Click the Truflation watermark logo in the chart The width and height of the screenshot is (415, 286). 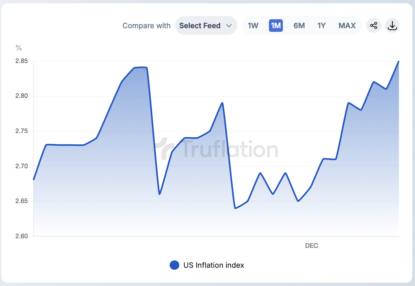coord(219,149)
